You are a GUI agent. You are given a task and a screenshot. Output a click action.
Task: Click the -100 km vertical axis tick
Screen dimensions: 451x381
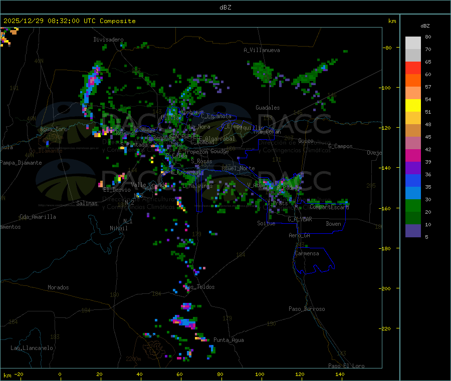(x=385, y=88)
